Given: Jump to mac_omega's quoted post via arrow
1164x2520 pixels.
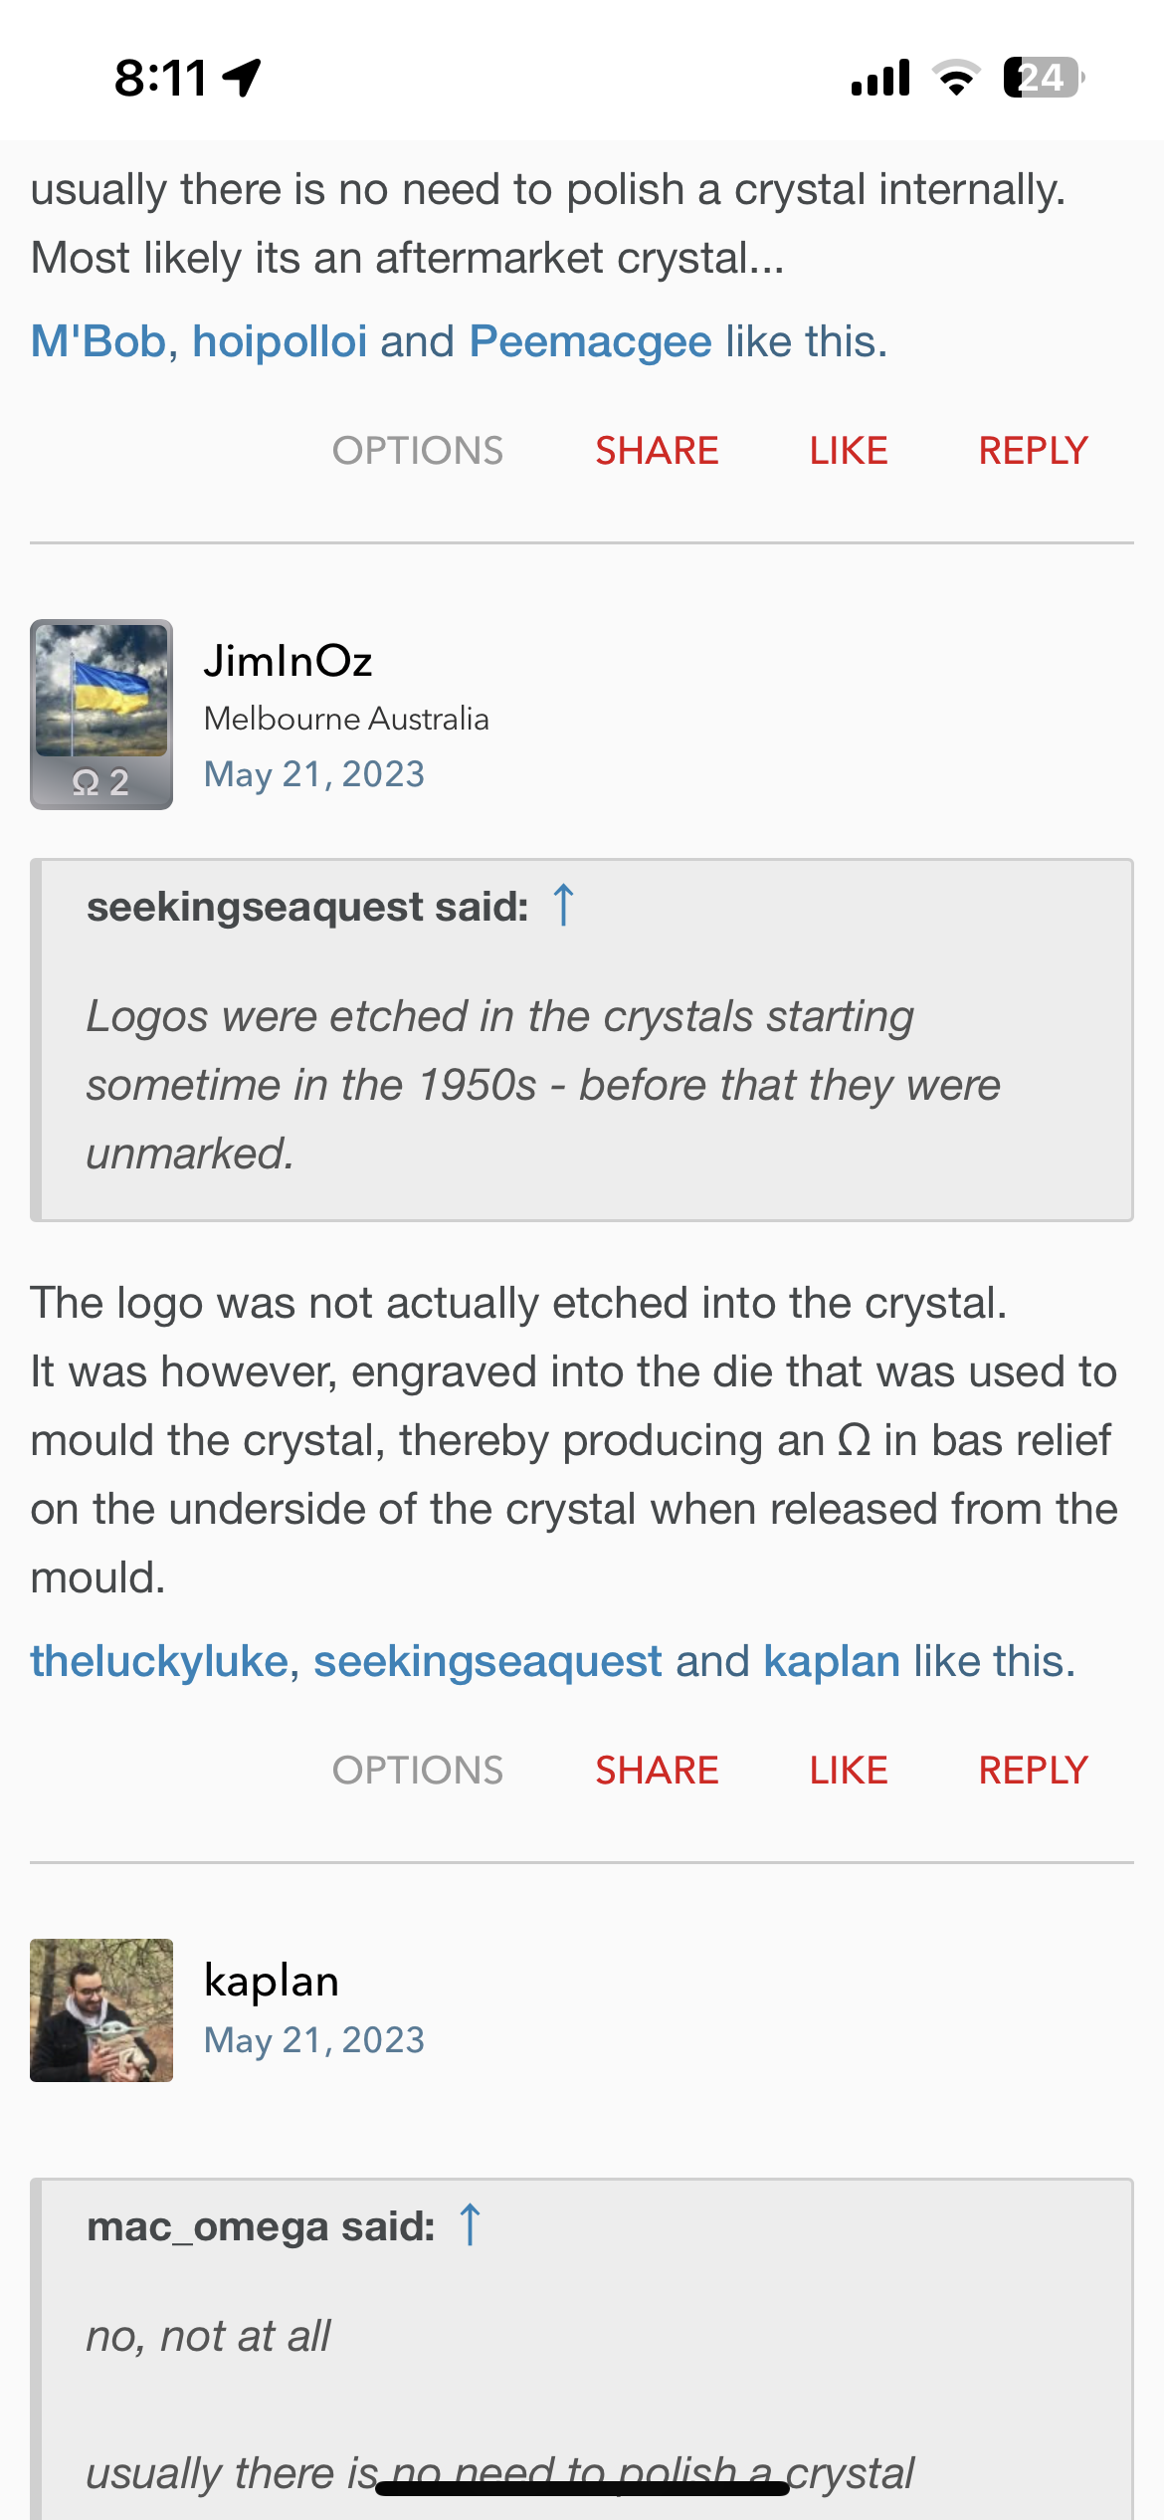Looking at the screenshot, I should tap(470, 2225).
